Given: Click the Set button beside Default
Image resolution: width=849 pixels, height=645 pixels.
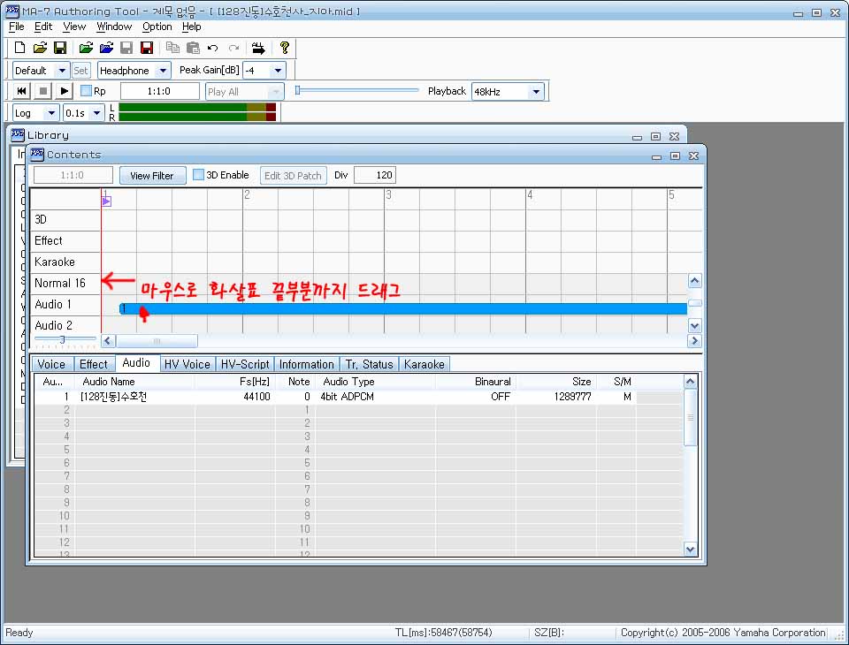Looking at the screenshot, I should pyautogui.click(x=80, y=71).
